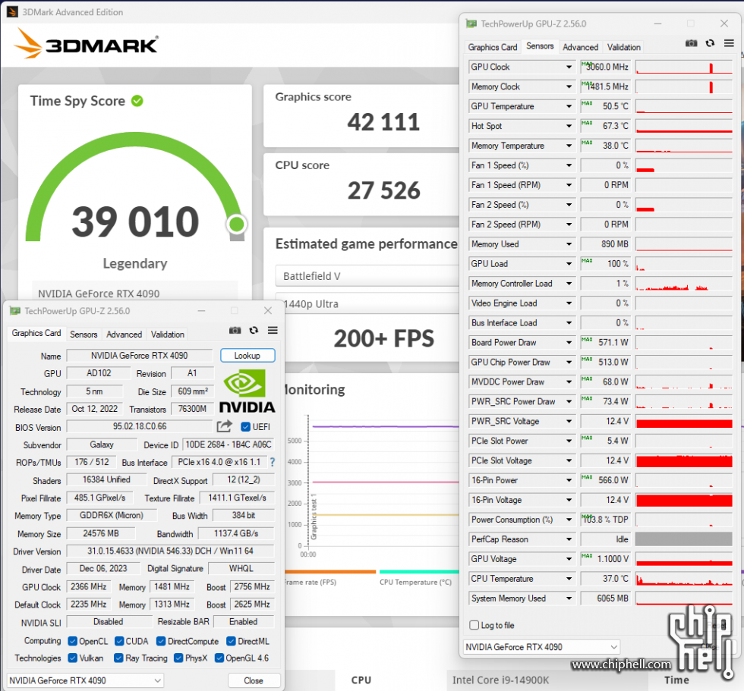The width and height of the screenshot is (744, 691).
Task: Enable the Log to file checkbox
Action: click(x=474, y=625)
